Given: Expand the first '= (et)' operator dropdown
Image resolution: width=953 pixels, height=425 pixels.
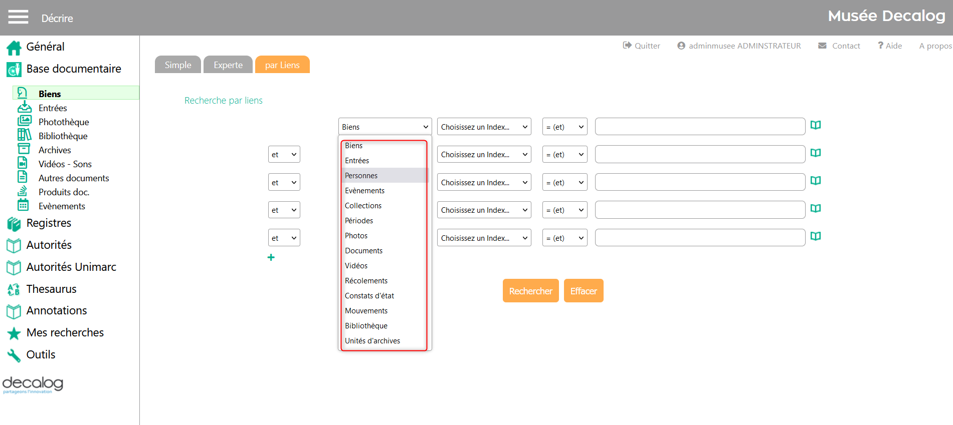Looking at the screenshot, I should [564, 127].
